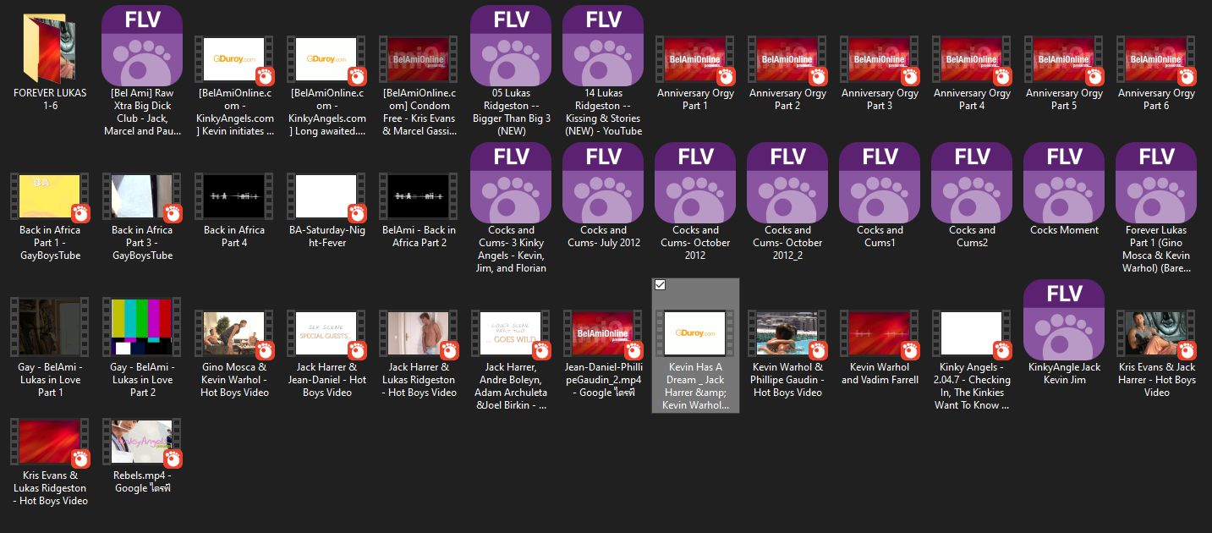Image resolution: width=1212 pixels, height=533 pixels.
Task: Select the FLV file ending in Cums1
Action: (x=880, y=182)
